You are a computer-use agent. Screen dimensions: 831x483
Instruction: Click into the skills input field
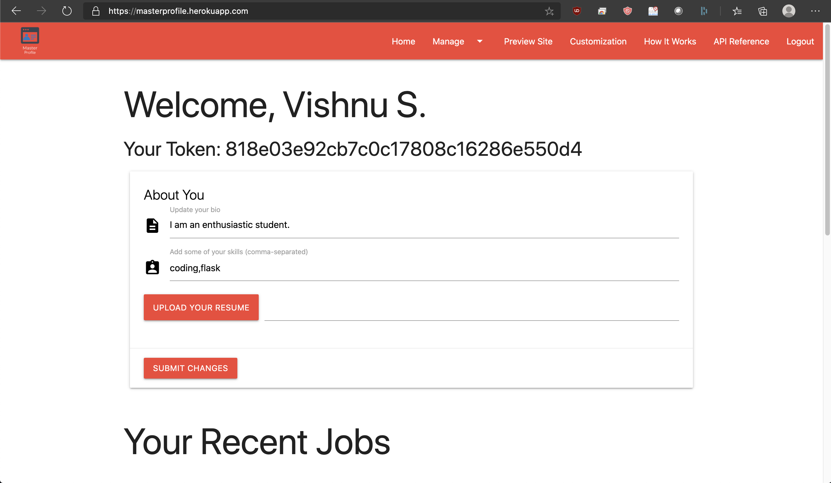[x=424, y=268]
